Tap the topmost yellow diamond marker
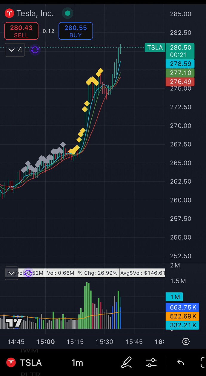 coord(101,71)
